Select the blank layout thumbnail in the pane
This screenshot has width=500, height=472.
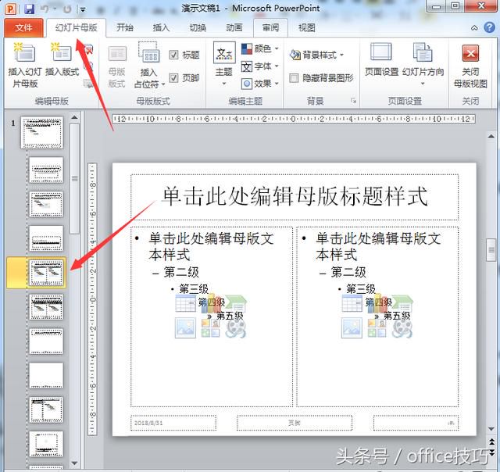coord(46,375)
